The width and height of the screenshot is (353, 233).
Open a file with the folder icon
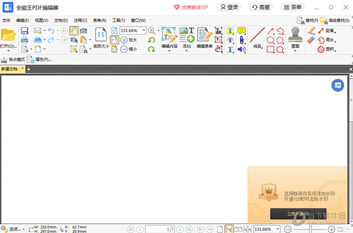[8, 35]
